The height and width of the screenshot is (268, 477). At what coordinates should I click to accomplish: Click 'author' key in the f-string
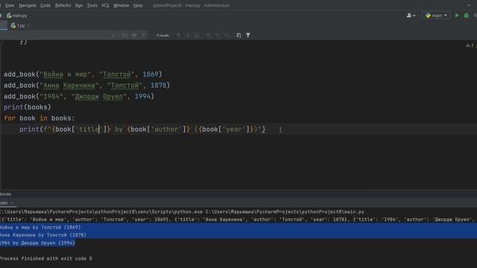(166, 130)
